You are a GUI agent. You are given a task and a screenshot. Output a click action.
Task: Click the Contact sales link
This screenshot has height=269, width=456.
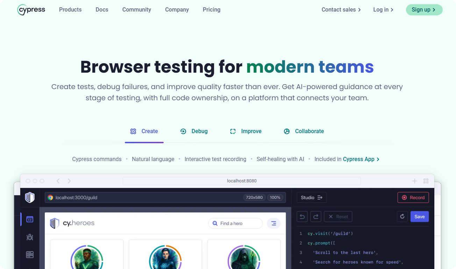(x=341, y=10)
